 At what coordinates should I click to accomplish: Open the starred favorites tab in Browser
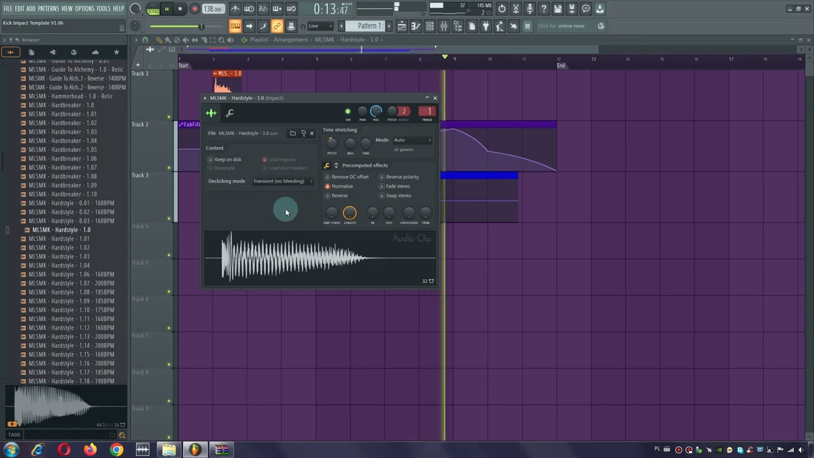pyautogui.click(x=116, y=52)
